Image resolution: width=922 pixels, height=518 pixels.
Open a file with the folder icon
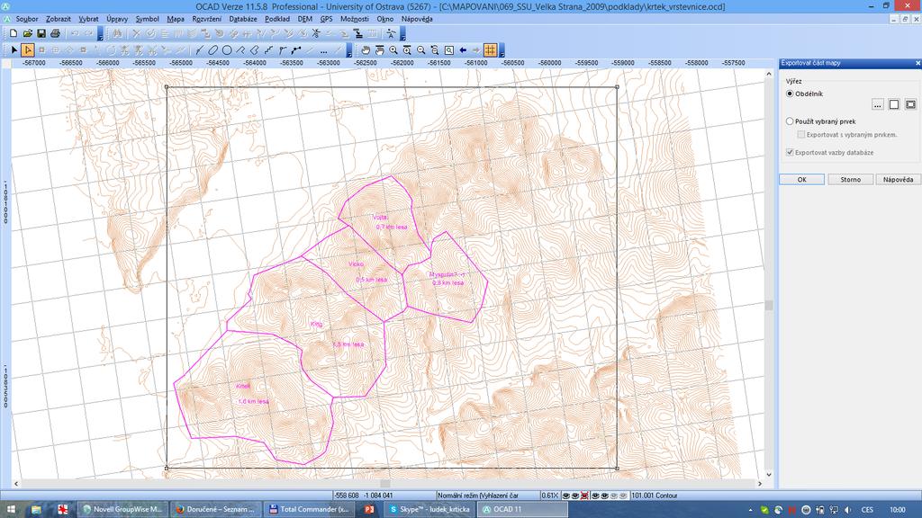point(28,34)
